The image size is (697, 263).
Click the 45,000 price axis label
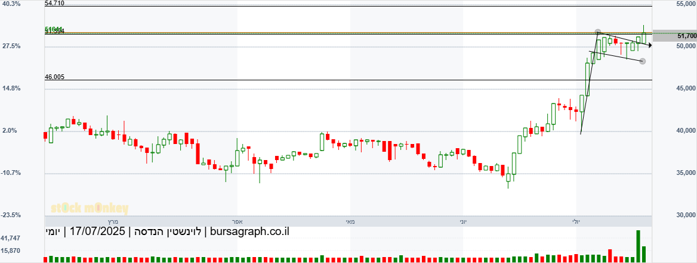point(687,88)
